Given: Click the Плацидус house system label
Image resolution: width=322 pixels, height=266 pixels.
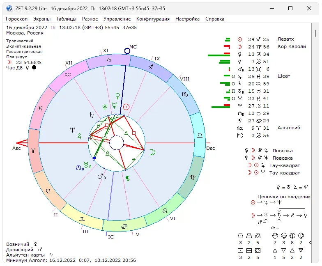Looking at the screenshot, I should tap(16, 57).
